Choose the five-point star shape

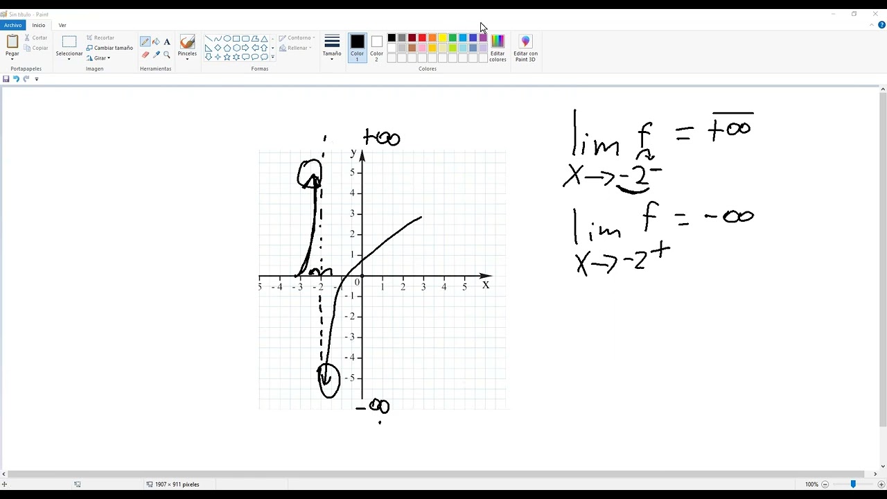tap(227, 57)
